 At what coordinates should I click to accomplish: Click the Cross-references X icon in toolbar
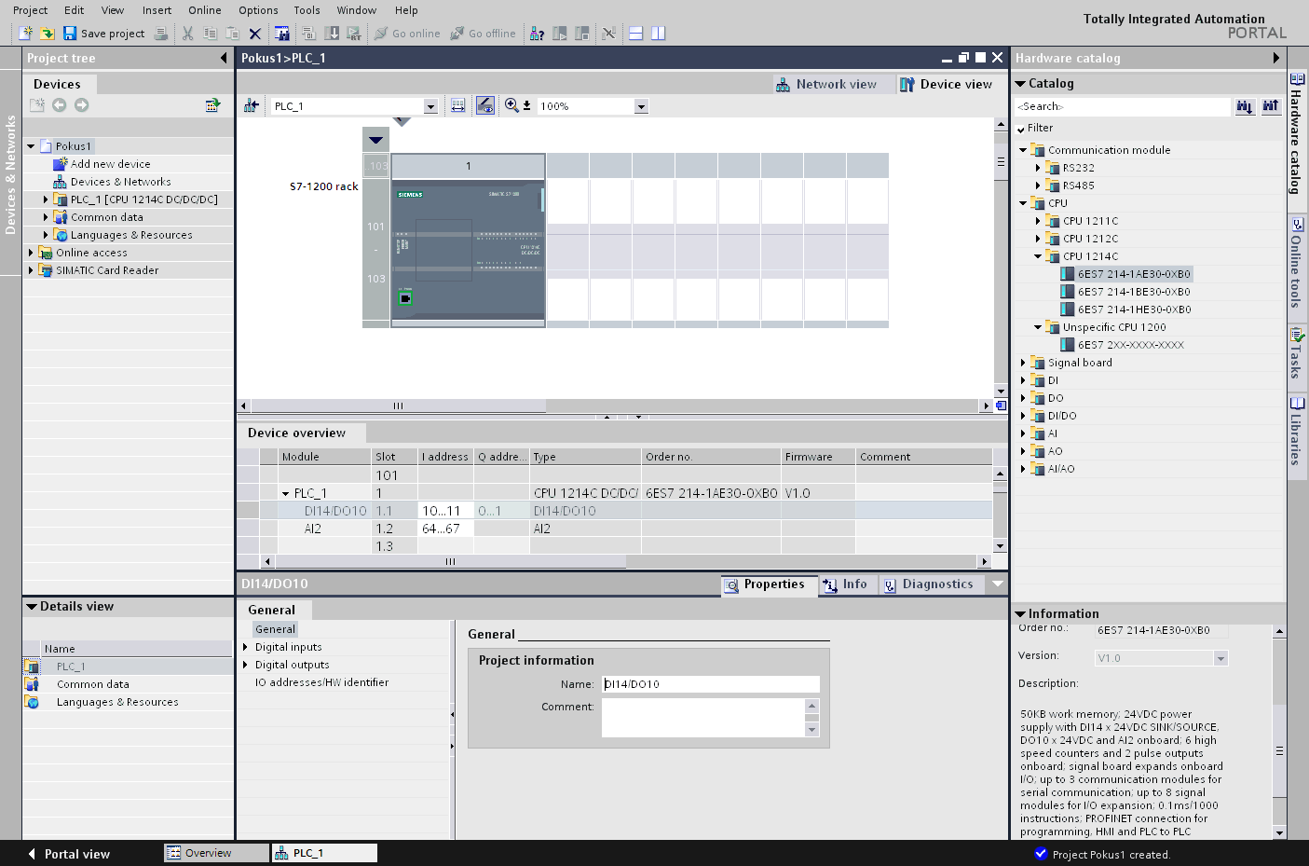coord(608,34)
